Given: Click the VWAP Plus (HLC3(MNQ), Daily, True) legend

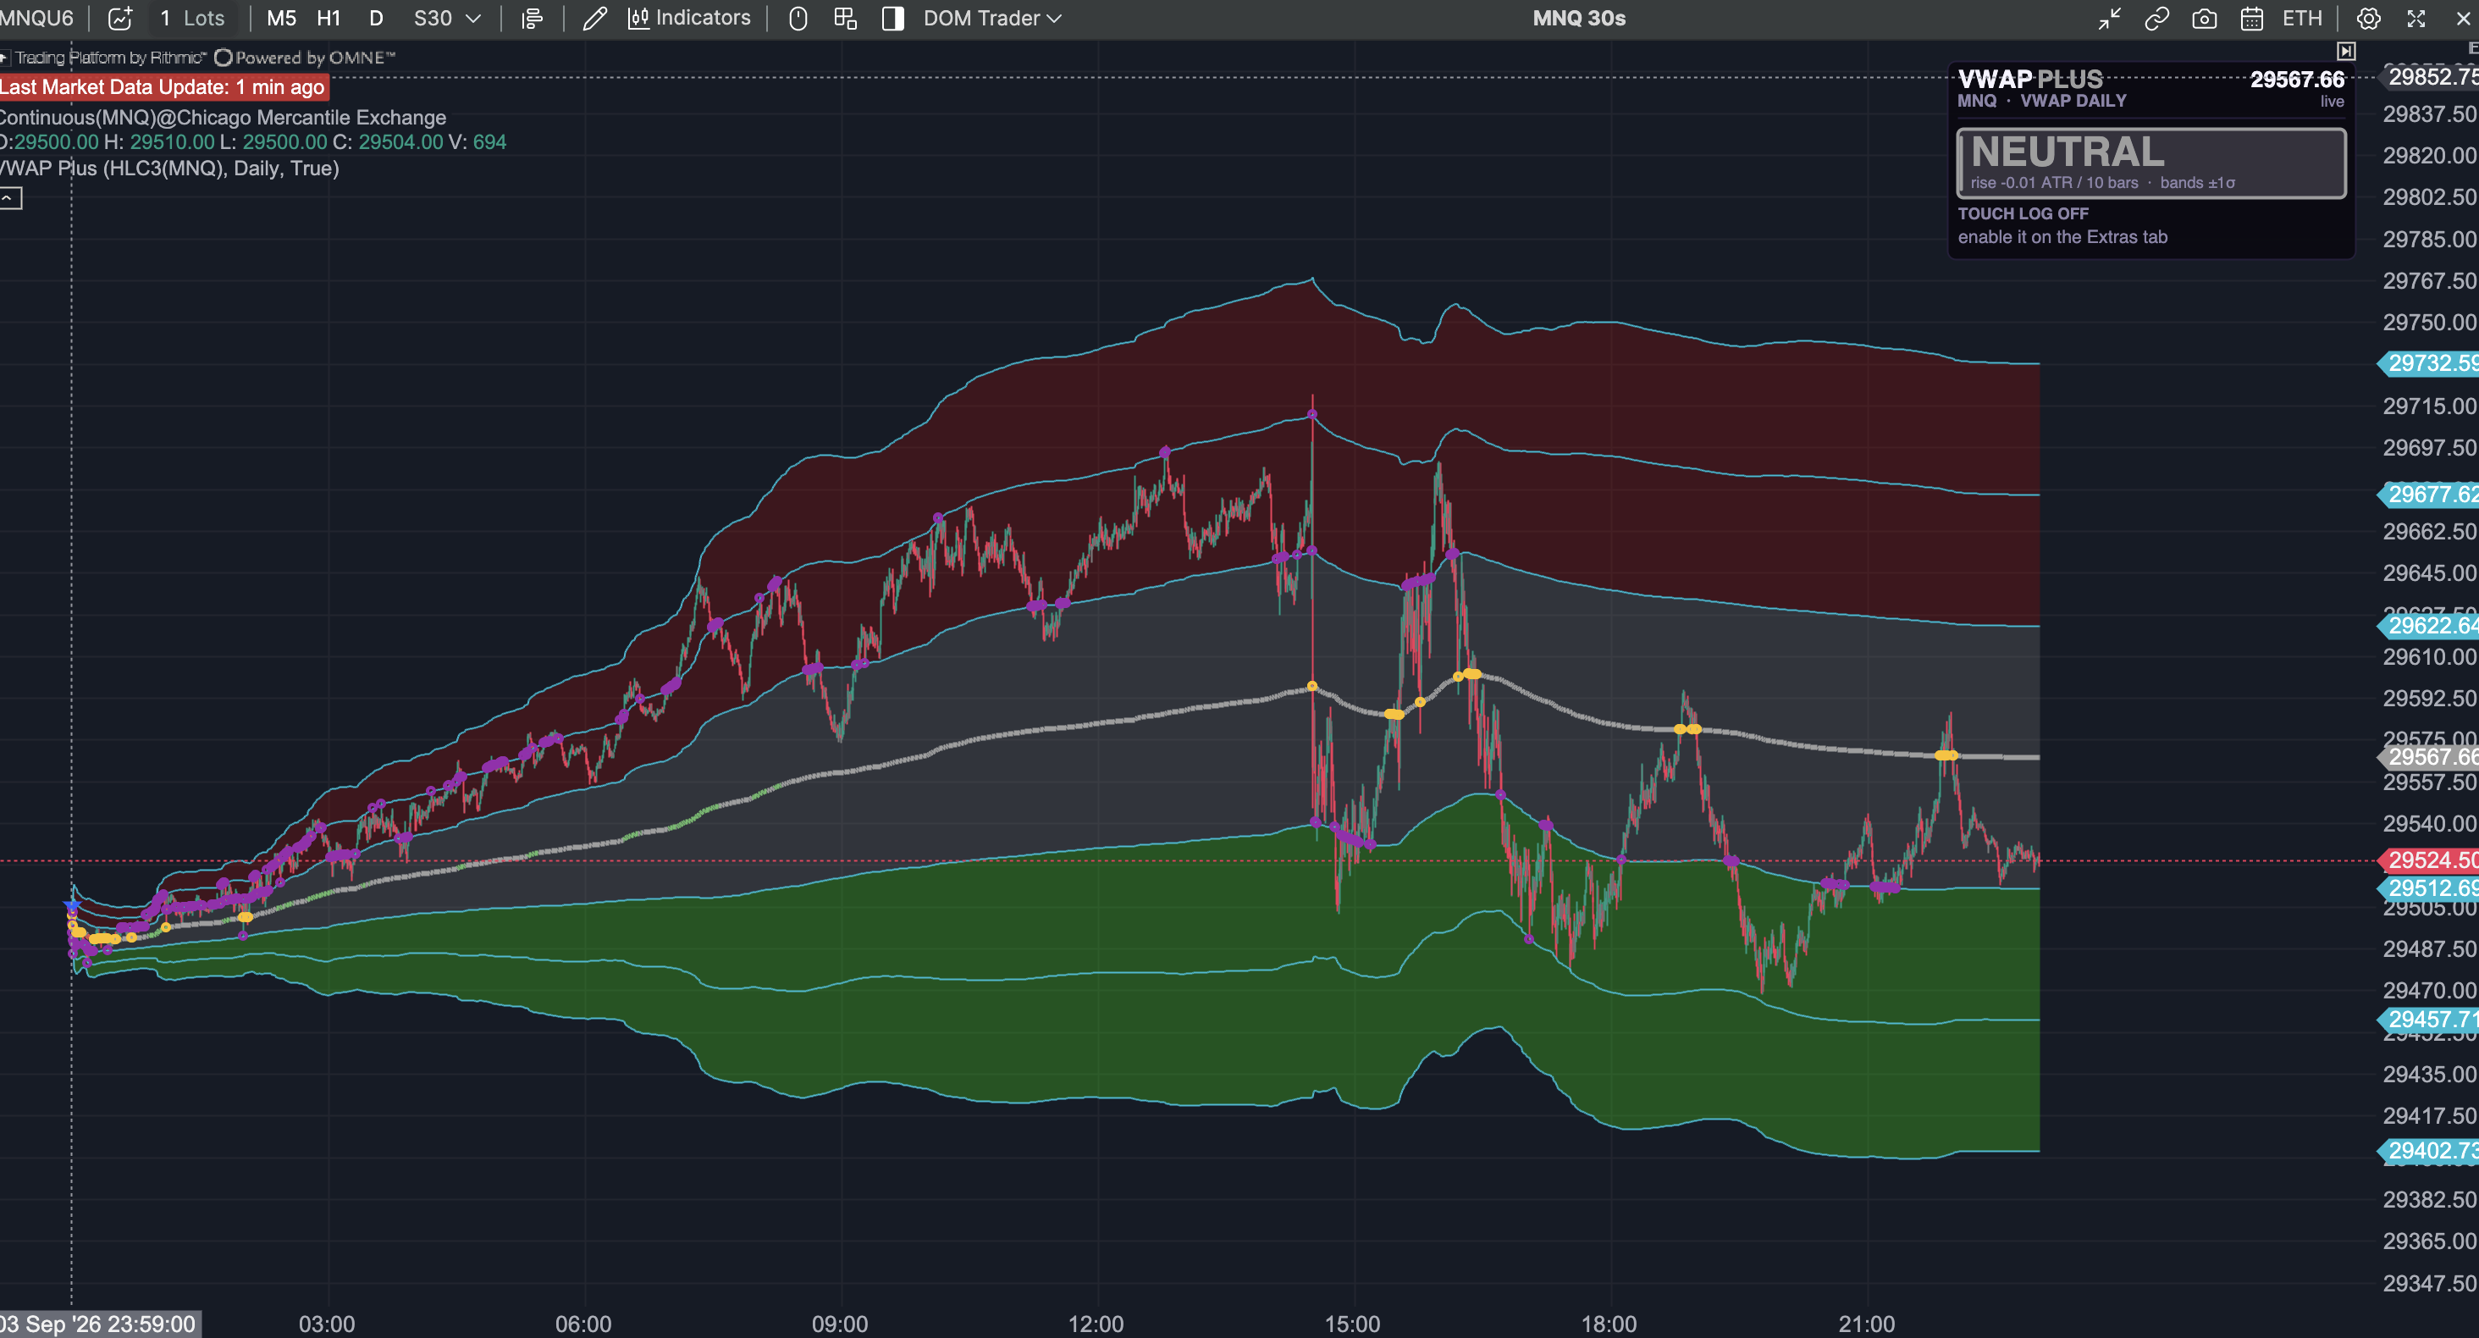Looking at the screenshot, I should pos(169,169).
